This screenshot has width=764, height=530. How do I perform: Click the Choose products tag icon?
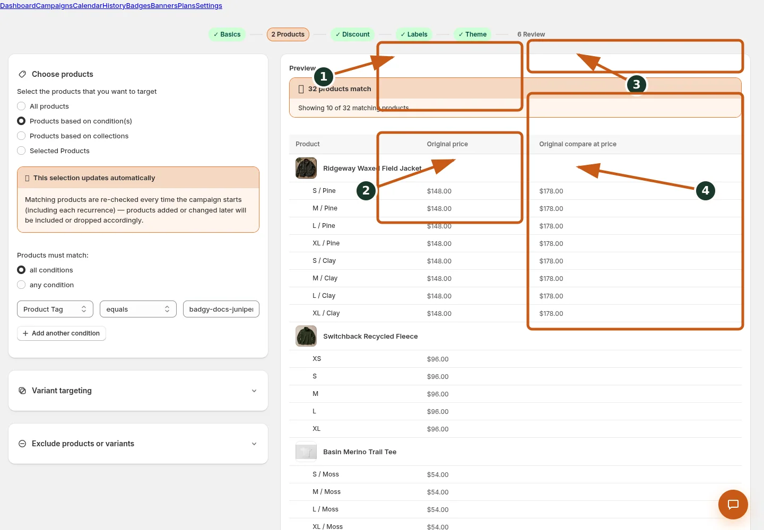pos(22,74)
